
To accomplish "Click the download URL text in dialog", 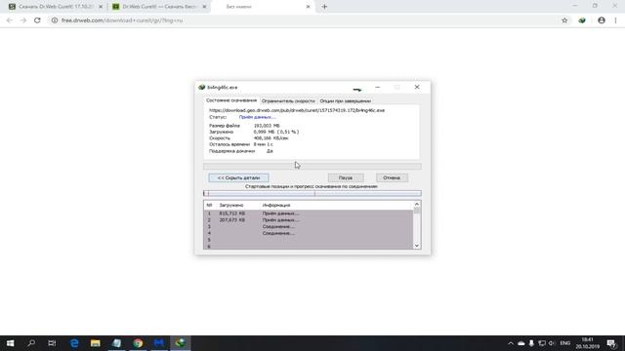I will (x=297, y=110).
